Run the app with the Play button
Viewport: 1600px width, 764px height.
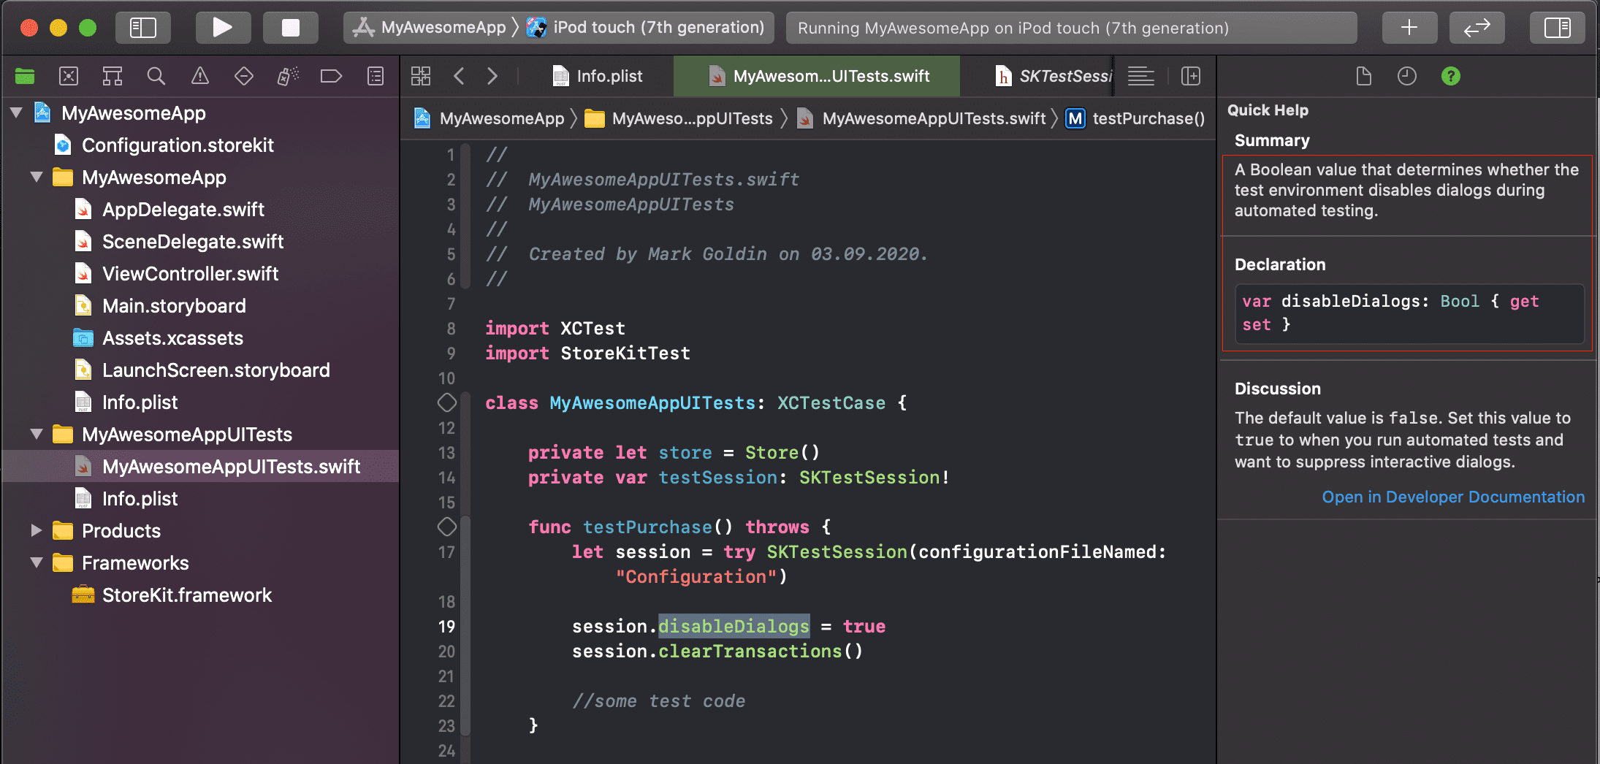tap(222, 28)
